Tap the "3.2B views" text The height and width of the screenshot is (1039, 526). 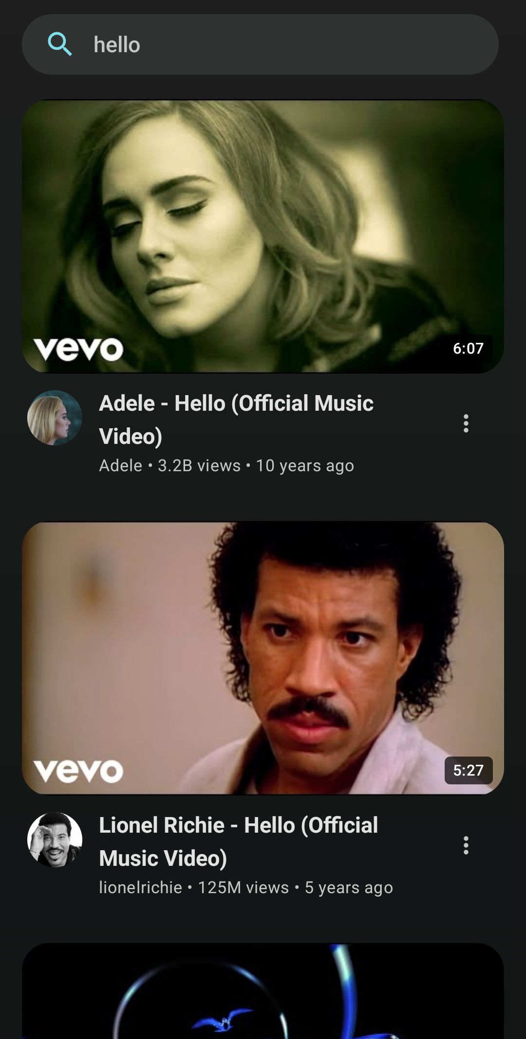(199, 466)
